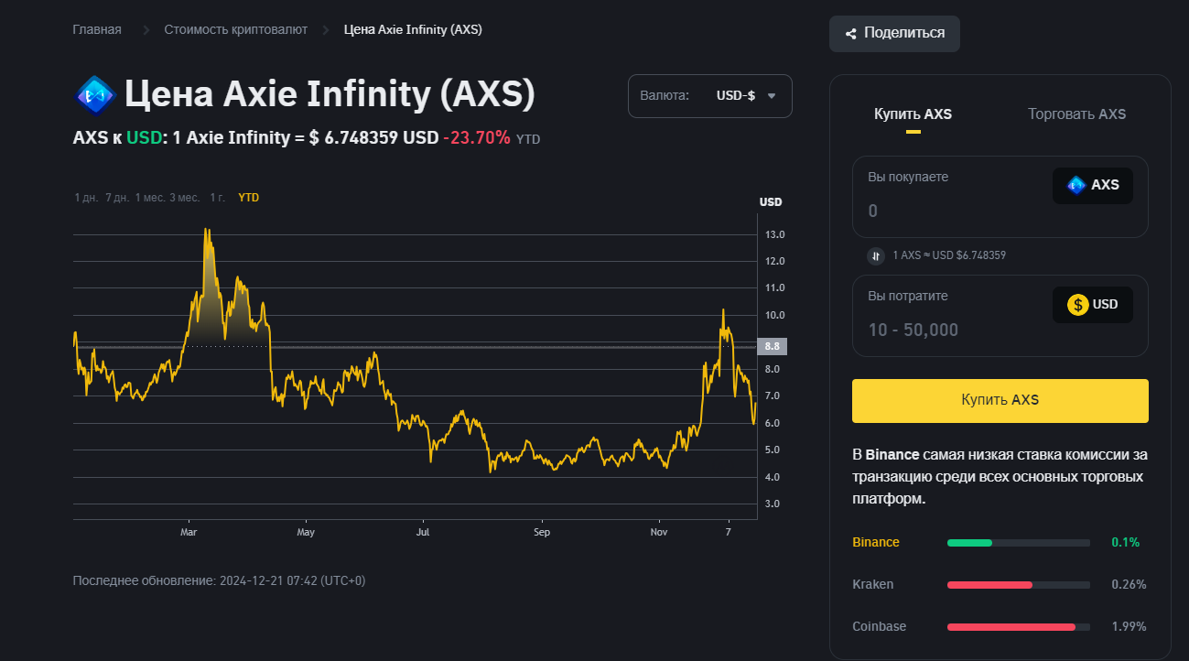
Task: Select the 1 дн. chart range
Action: pos(86,198)
